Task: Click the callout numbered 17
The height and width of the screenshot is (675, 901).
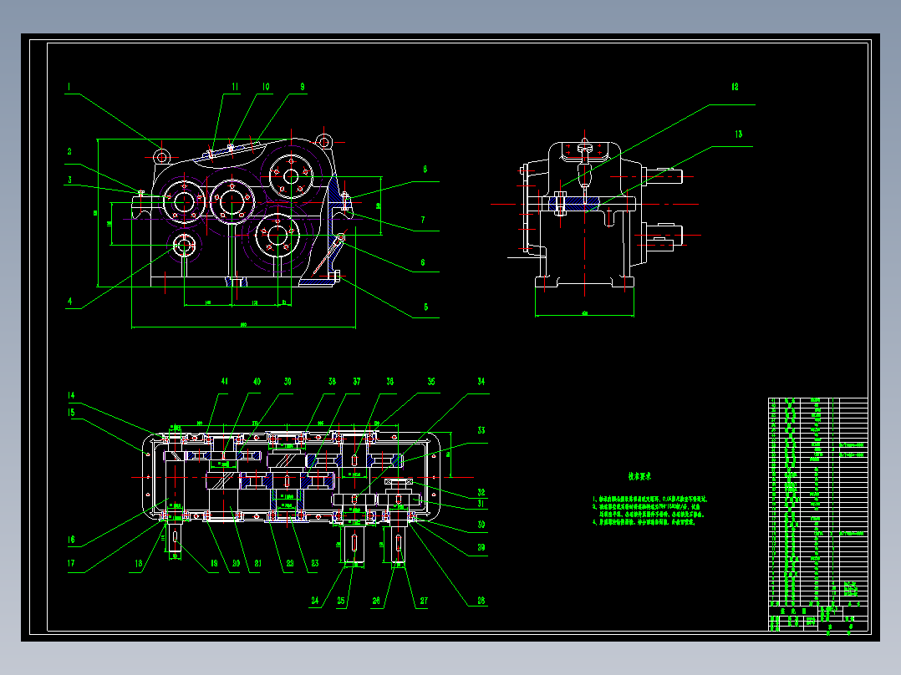Action: click(71, 564)
